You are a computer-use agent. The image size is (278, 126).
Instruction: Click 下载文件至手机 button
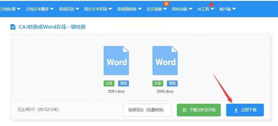tap(199, 110)
